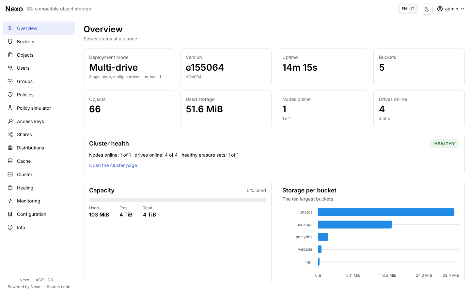Open Configuration from the sidebar
The height and width of the screenshot is (293, 470).
click(39, 214)
